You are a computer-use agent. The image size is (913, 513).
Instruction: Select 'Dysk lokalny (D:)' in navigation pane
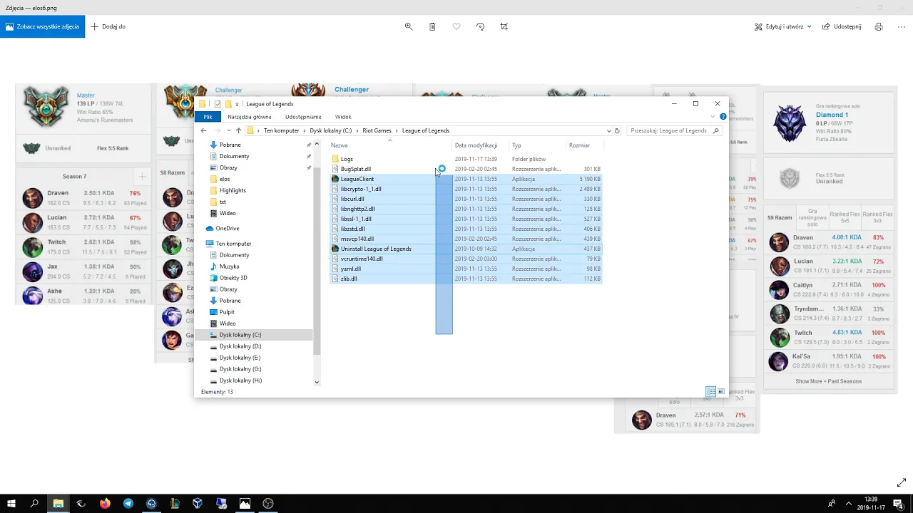click(x=240, y=346)
